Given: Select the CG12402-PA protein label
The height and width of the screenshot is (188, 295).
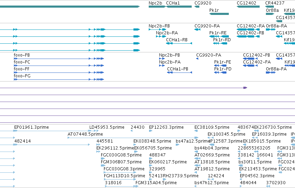Looking at the screenshot, I should [257, 62].
